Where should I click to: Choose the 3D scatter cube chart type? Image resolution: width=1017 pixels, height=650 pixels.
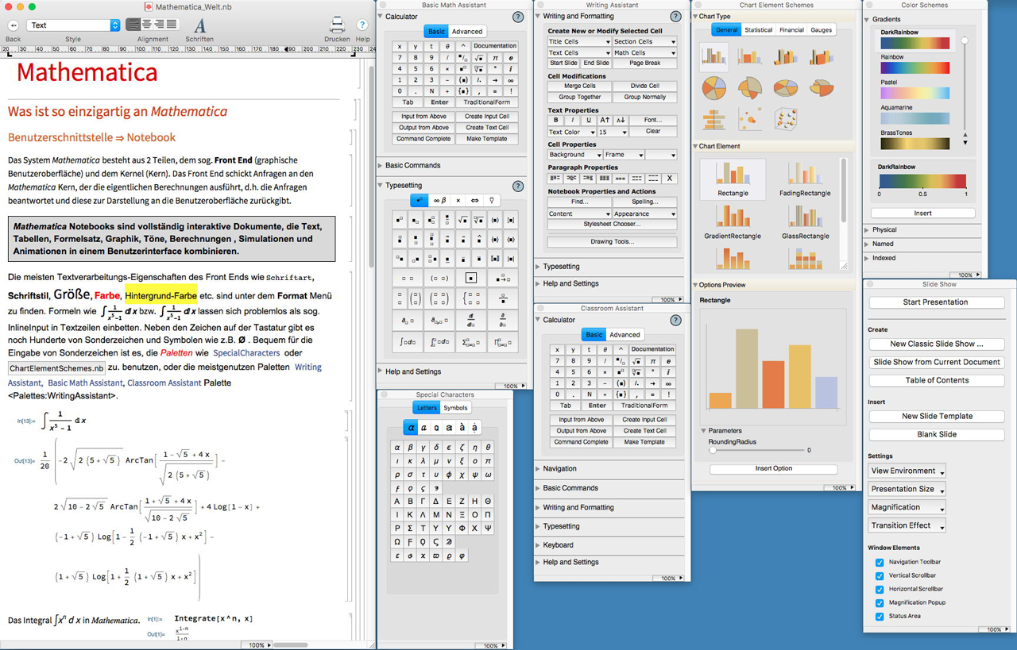[786, 118]
